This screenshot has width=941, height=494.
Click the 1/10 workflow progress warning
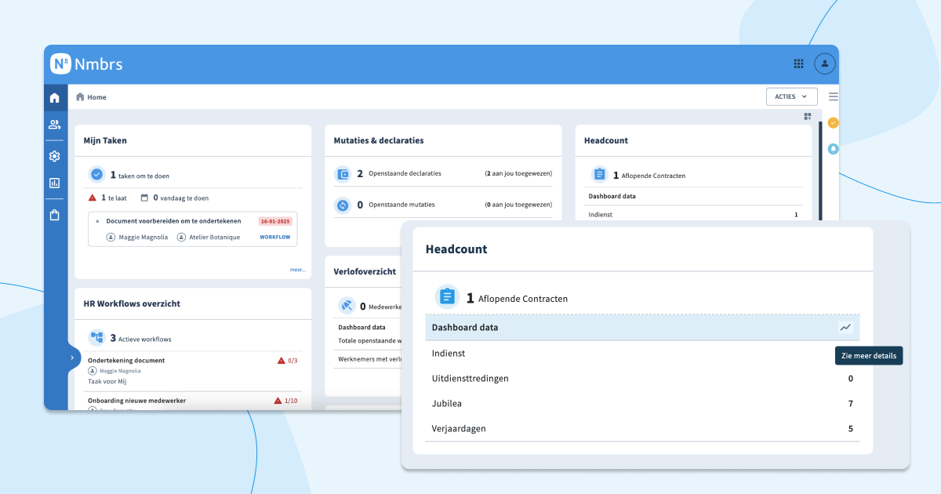pos(285,401)
